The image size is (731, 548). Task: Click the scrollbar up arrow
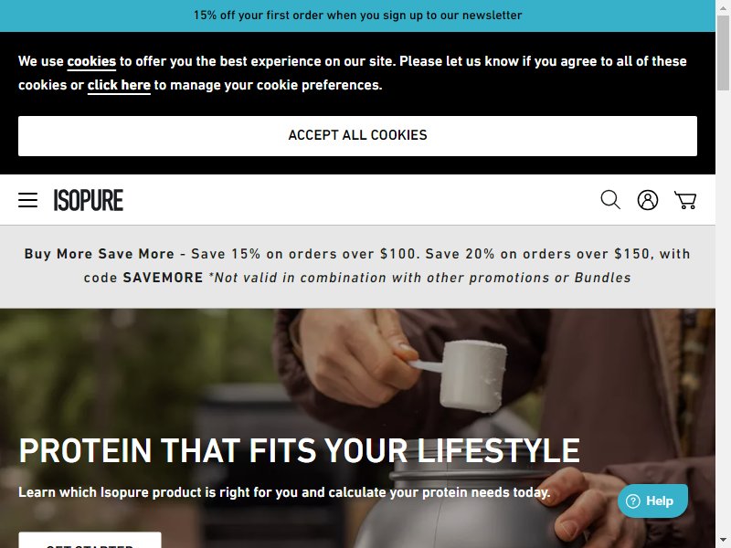pos(723,6)
